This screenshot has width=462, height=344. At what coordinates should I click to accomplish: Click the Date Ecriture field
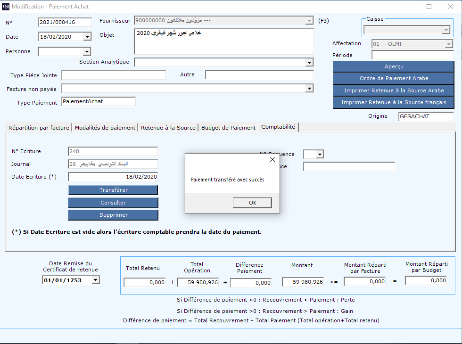tap(113, 177)
